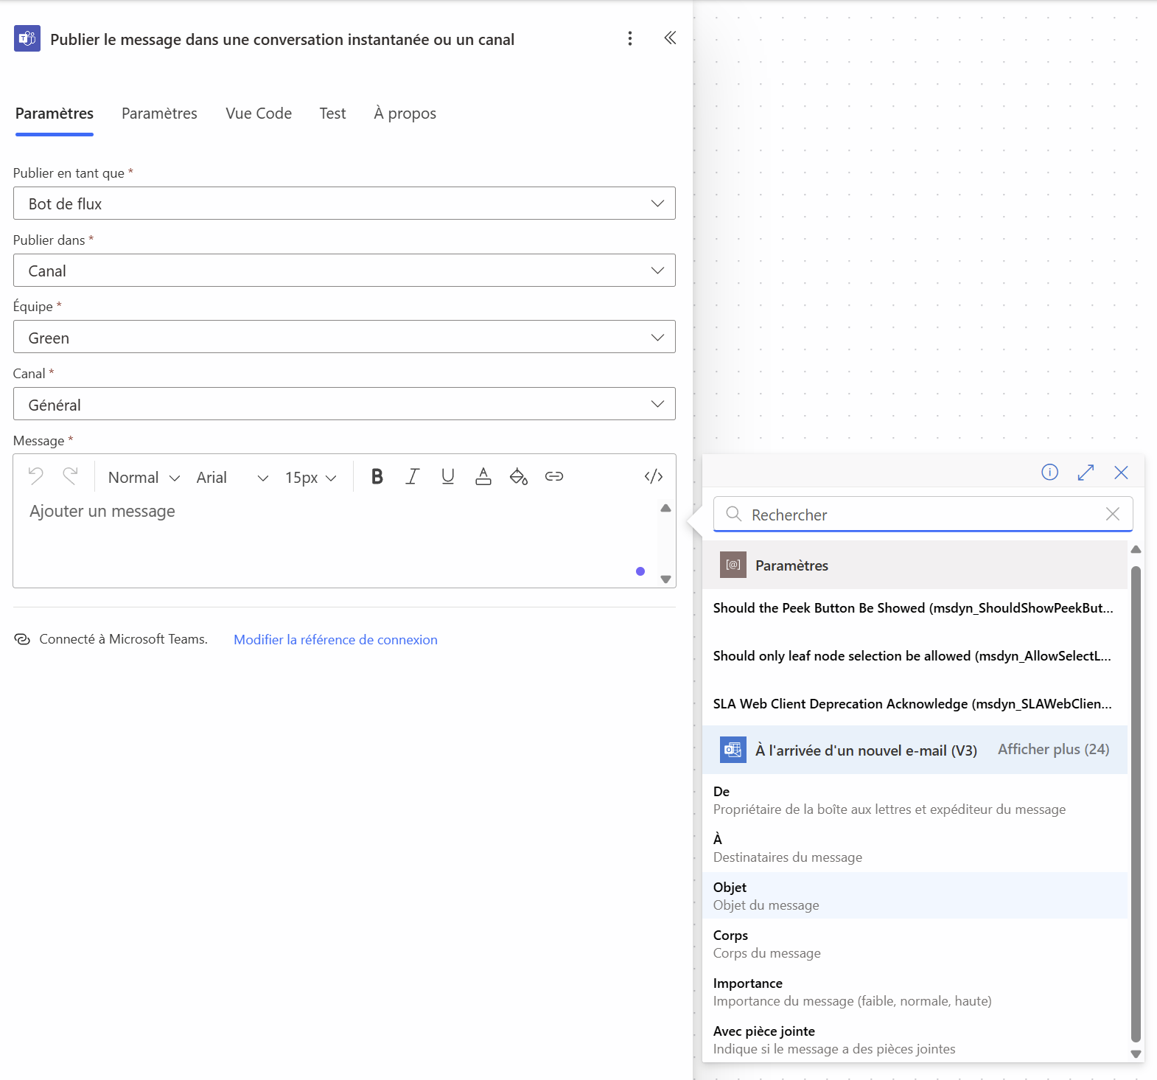Collapse the action panel with double chevron
1157x1080 pixels.
tap(670, 38)
